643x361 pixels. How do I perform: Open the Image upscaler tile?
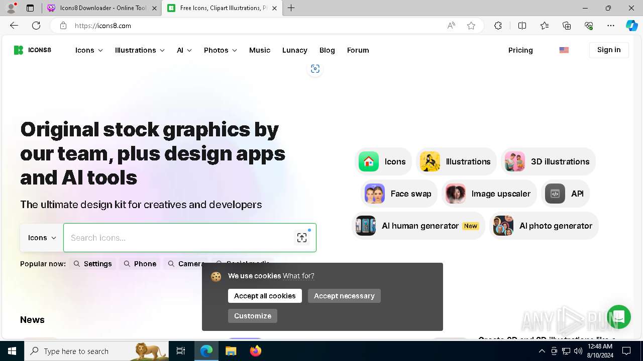coord(489,194)
